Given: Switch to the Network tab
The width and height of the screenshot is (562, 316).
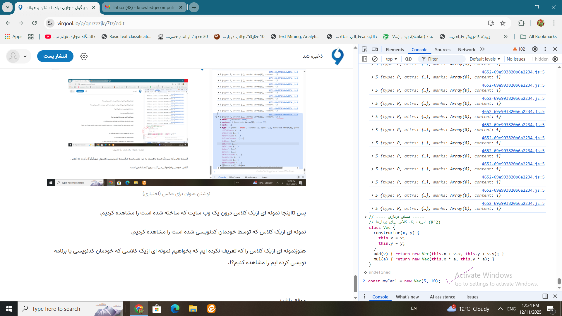Looking at the screenshot, I should [466, 49].
